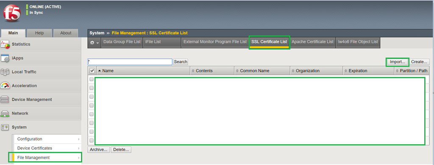Open the Acceleration gauge icon

point(5,86)
